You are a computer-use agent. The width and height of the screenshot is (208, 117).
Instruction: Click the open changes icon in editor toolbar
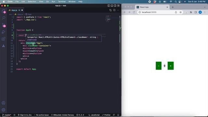(x=110, y=10)
